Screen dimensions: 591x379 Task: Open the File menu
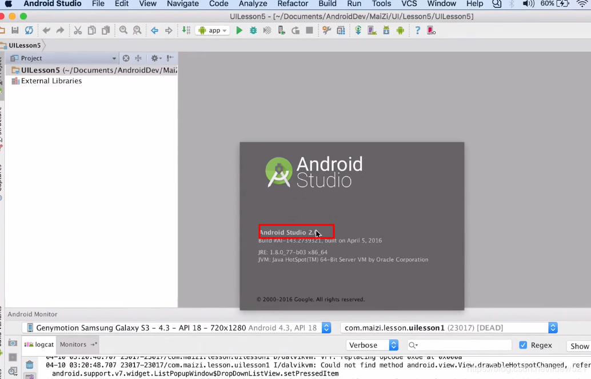pos(98,4)
